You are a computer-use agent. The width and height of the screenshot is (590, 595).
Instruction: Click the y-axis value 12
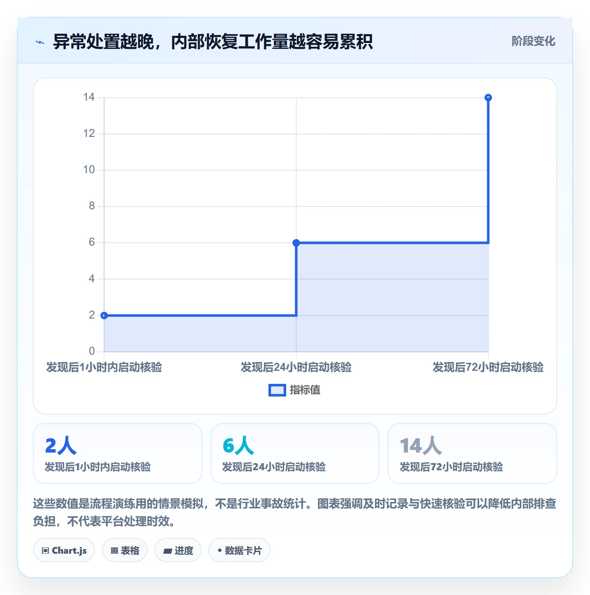[89, 134]
